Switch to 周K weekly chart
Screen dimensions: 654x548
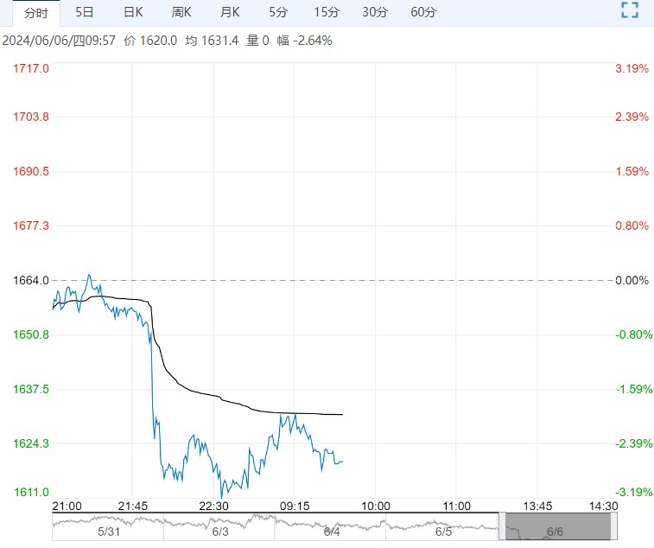click(181, 12)
